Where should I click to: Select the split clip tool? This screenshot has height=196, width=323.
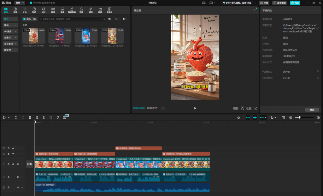(30, 117)
